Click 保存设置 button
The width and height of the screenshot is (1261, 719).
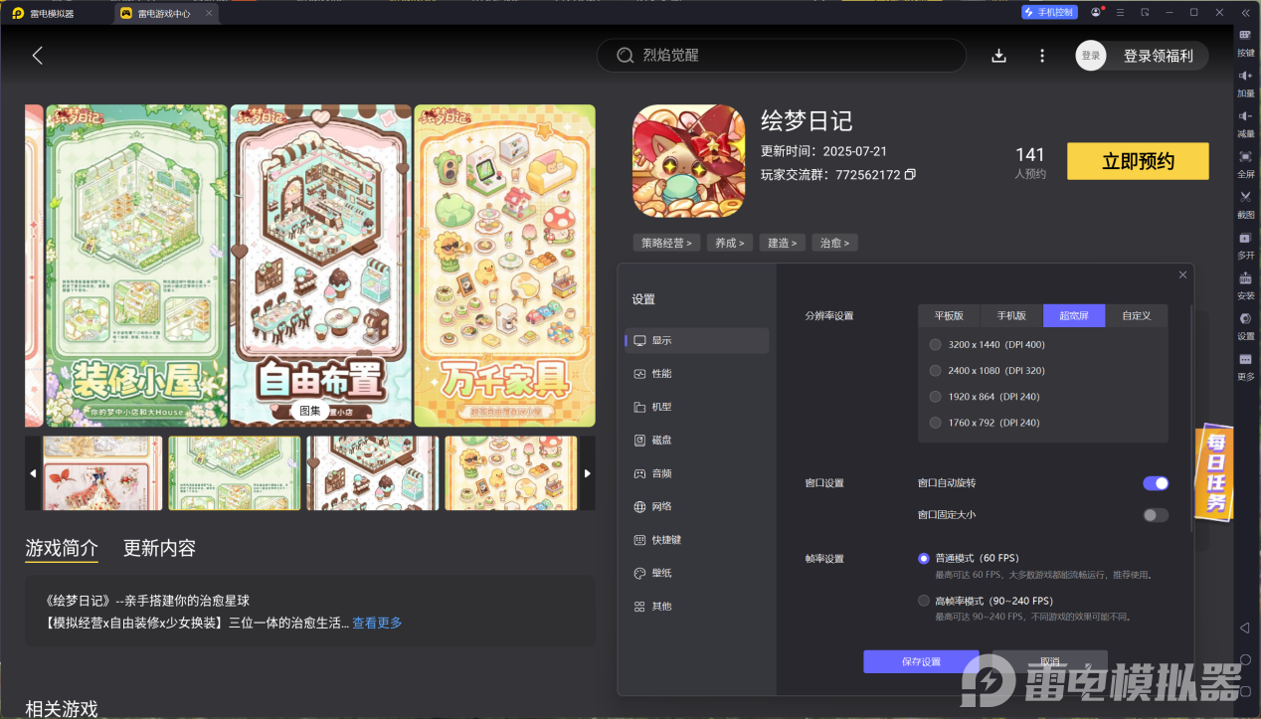point(921,662)
